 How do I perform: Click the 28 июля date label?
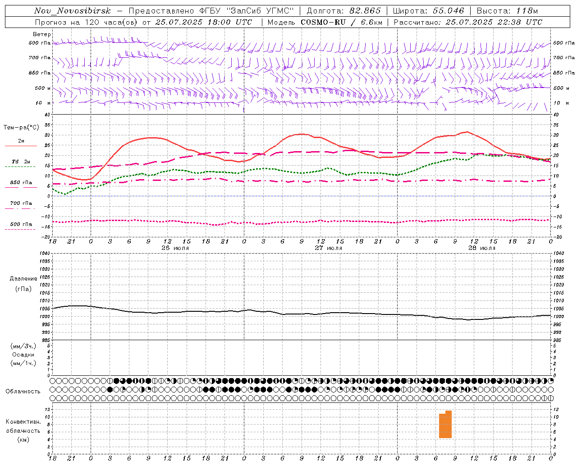(x=481, y=248)
